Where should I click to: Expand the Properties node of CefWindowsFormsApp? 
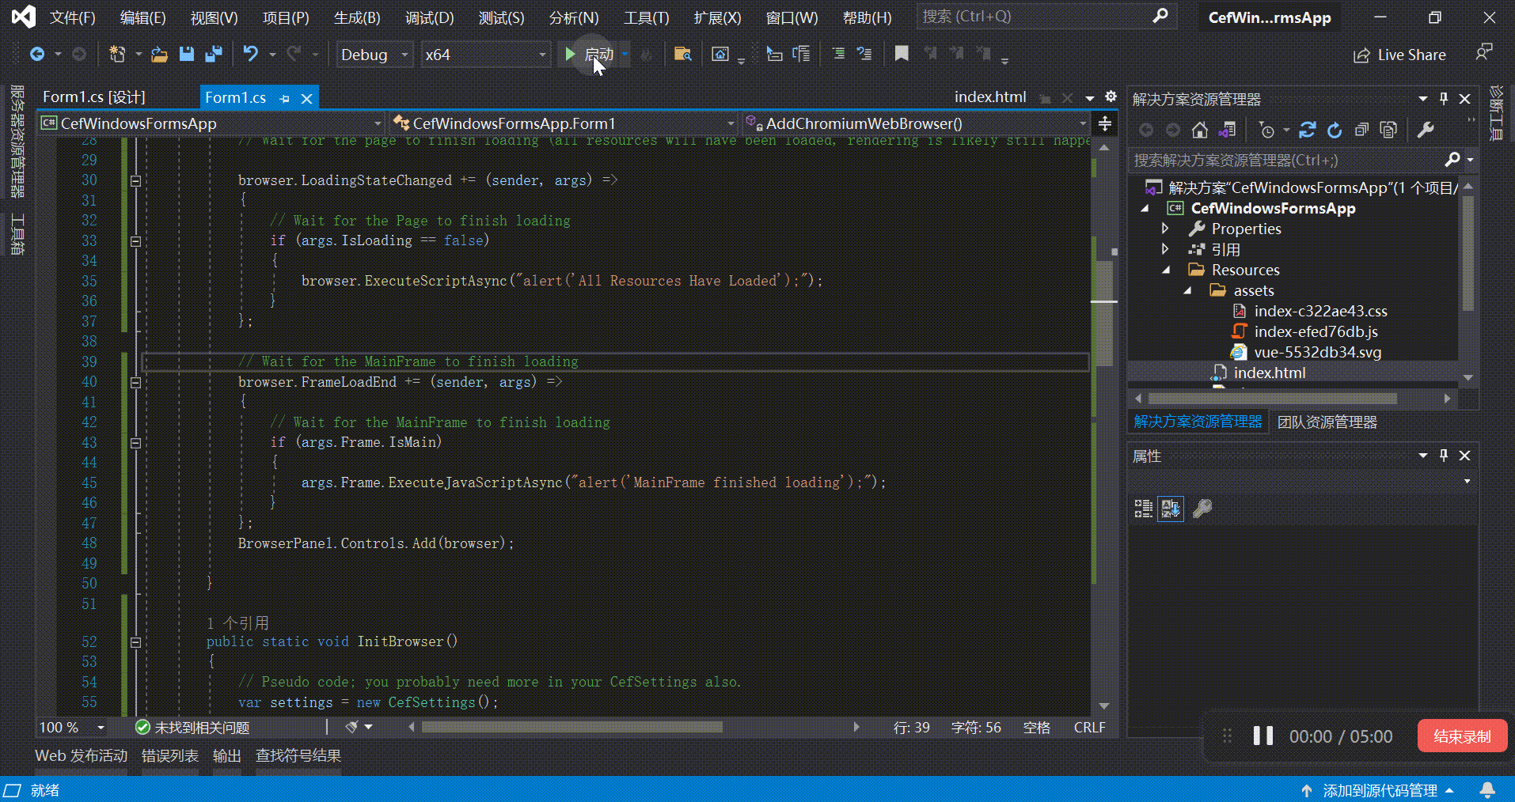click(x=1165, y=229)
